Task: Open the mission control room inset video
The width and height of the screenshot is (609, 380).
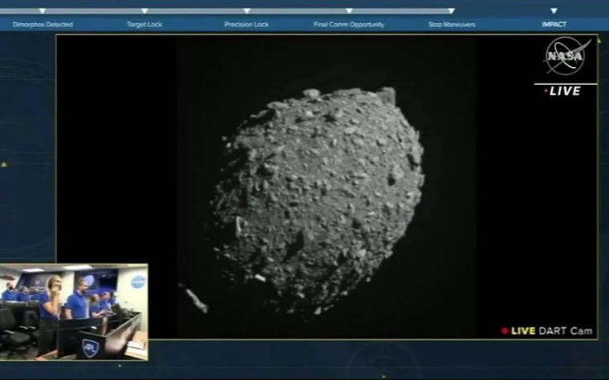Action: tap(74, 312)
